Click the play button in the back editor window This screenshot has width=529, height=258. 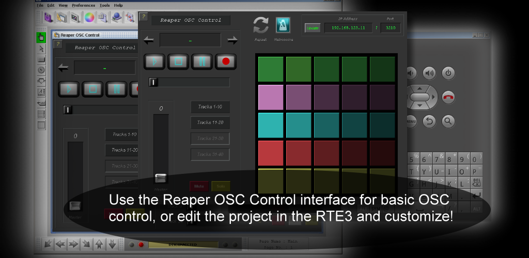69,89
